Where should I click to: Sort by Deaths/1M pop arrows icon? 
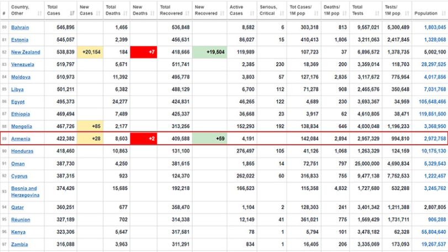tap(345, 13)
